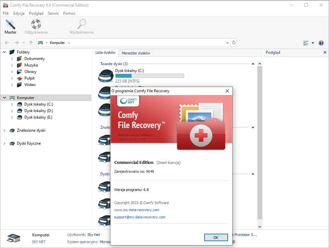Open recent locations history dropdown
The width and height of the screenshot is (329, 248).
tap(23, 43)
